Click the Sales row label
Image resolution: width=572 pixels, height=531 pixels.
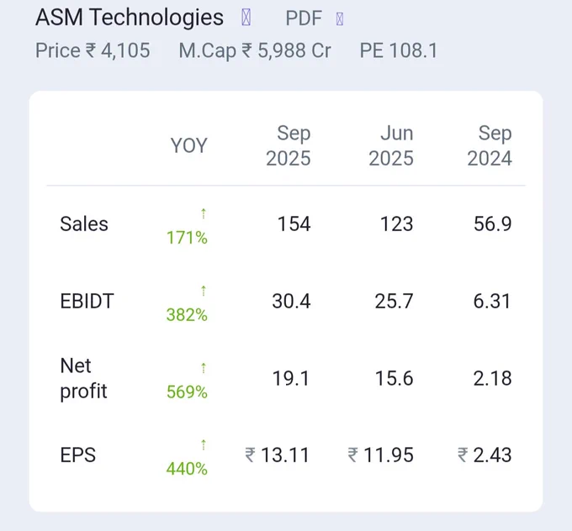point(84,223)
